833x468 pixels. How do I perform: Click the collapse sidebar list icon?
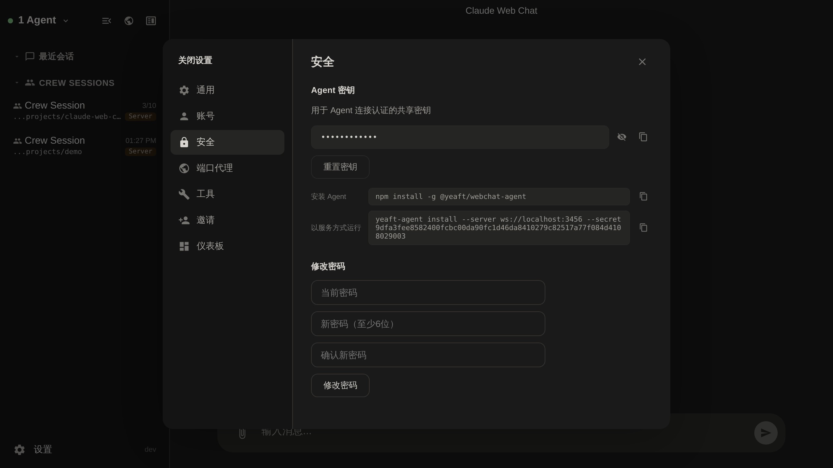(x=106, y=21)
